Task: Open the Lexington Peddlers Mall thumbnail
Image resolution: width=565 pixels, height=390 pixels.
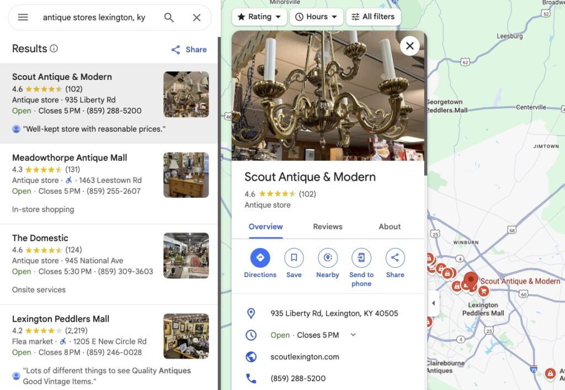Action: (186, 336)
